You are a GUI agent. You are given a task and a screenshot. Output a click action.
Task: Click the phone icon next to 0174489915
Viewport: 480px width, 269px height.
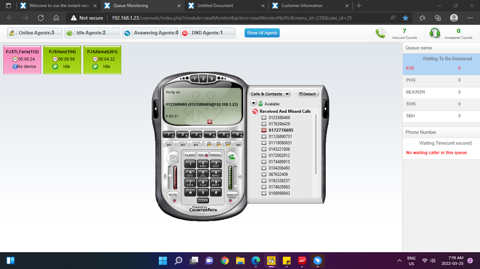pos(264,162)
